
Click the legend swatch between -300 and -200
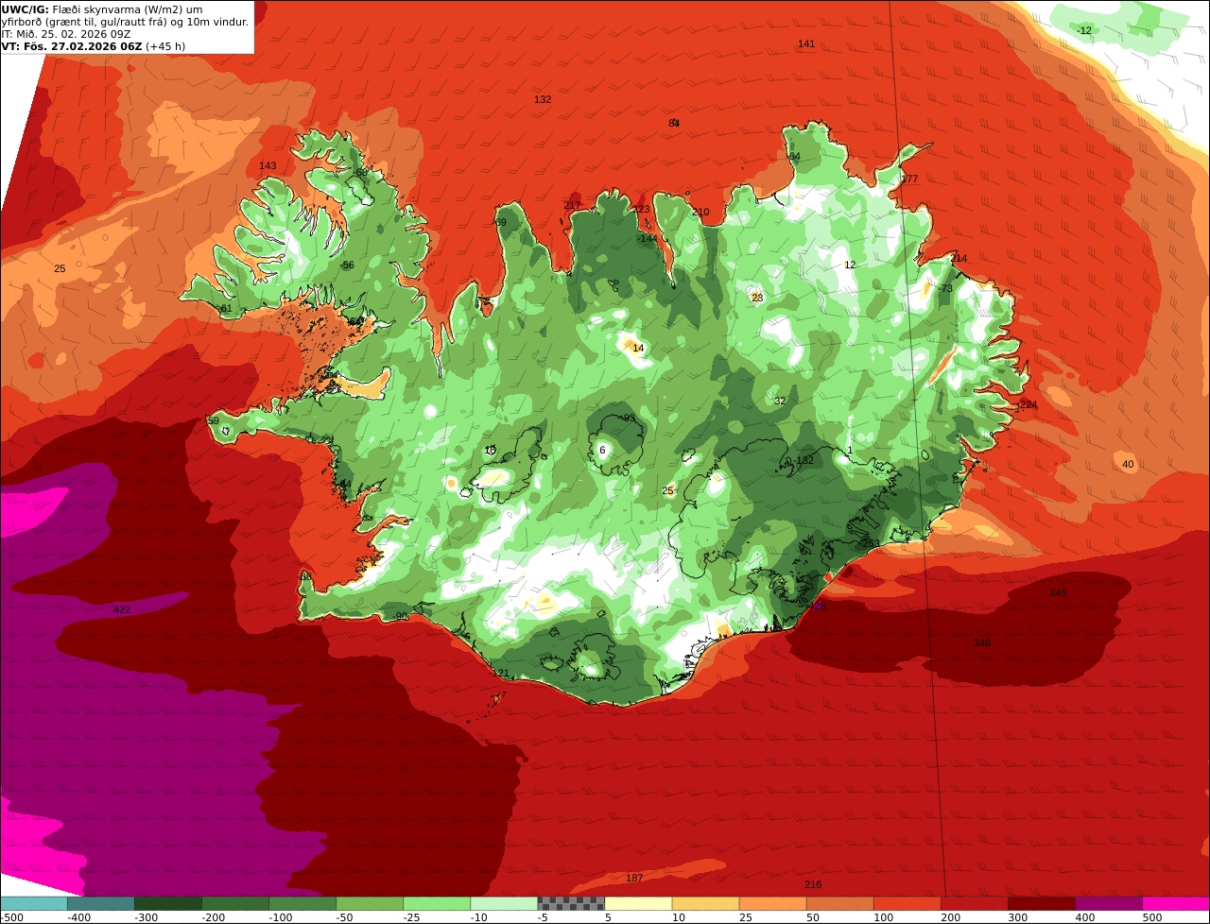tap(168, 903)
